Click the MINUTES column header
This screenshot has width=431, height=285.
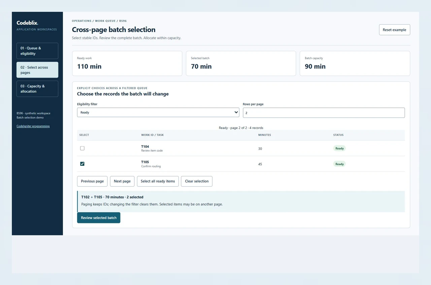pyautogui.click(x=265, y=135)
